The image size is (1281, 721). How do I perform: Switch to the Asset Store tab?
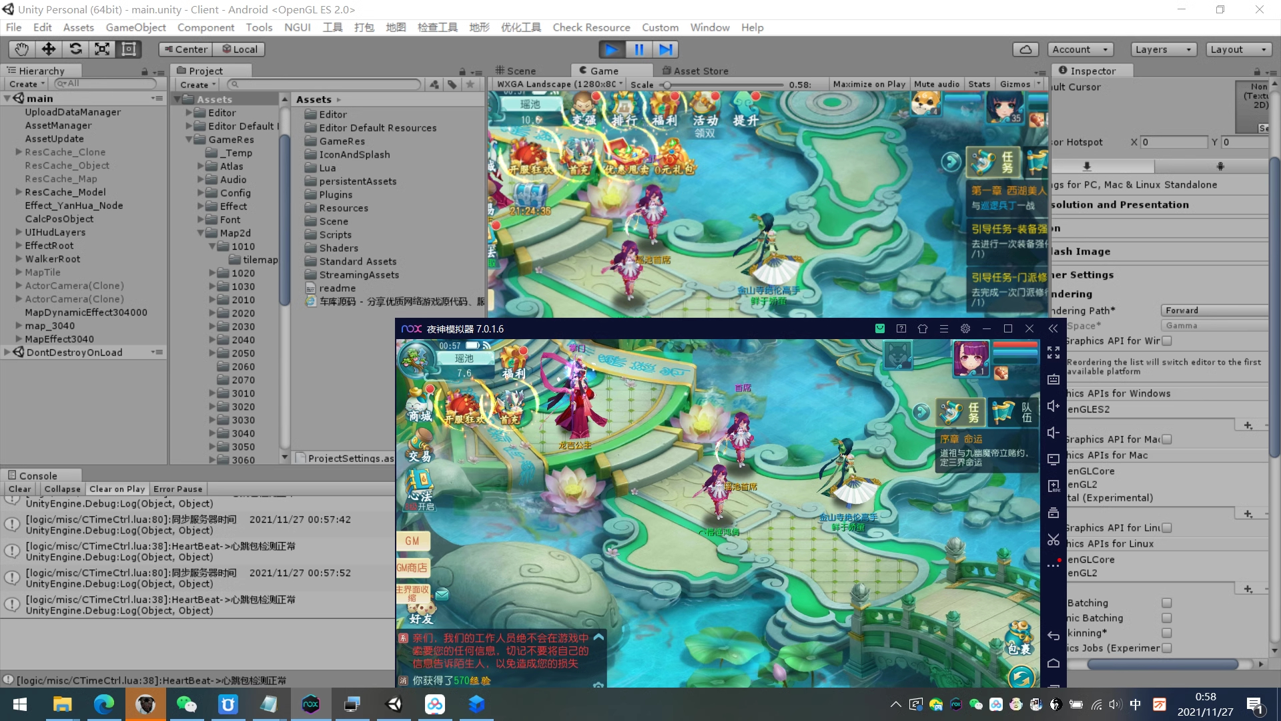click(x=695, y=71)
